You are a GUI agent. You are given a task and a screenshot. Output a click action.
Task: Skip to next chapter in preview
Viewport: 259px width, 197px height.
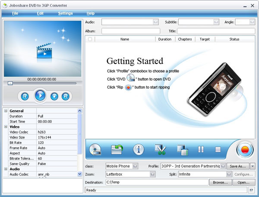(x=66, y=96)
